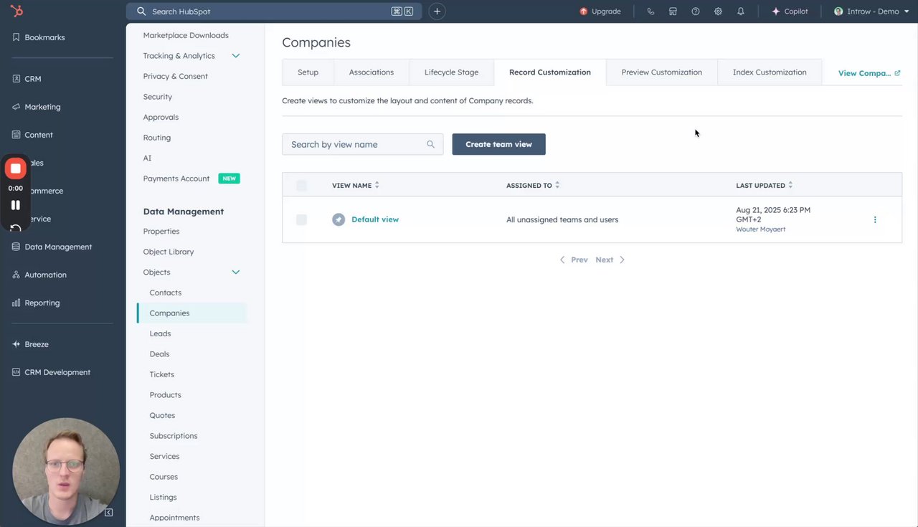Open Properties under Data Management
Screen dimensions: 918x527
[161, 232]
